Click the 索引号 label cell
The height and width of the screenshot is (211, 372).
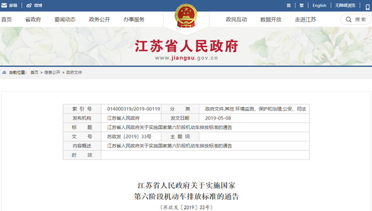pyautogui.click(x=82, y=109)
